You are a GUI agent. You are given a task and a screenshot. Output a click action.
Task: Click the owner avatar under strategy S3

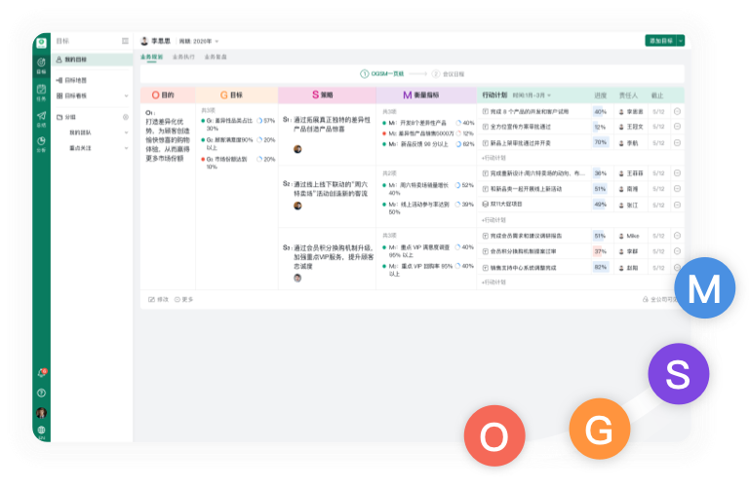click(297, 278)
